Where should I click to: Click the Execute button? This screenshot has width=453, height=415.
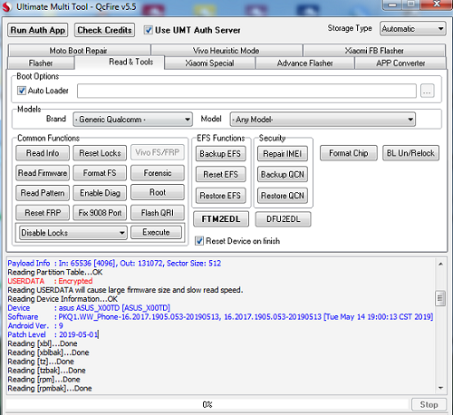click(157, 232)
